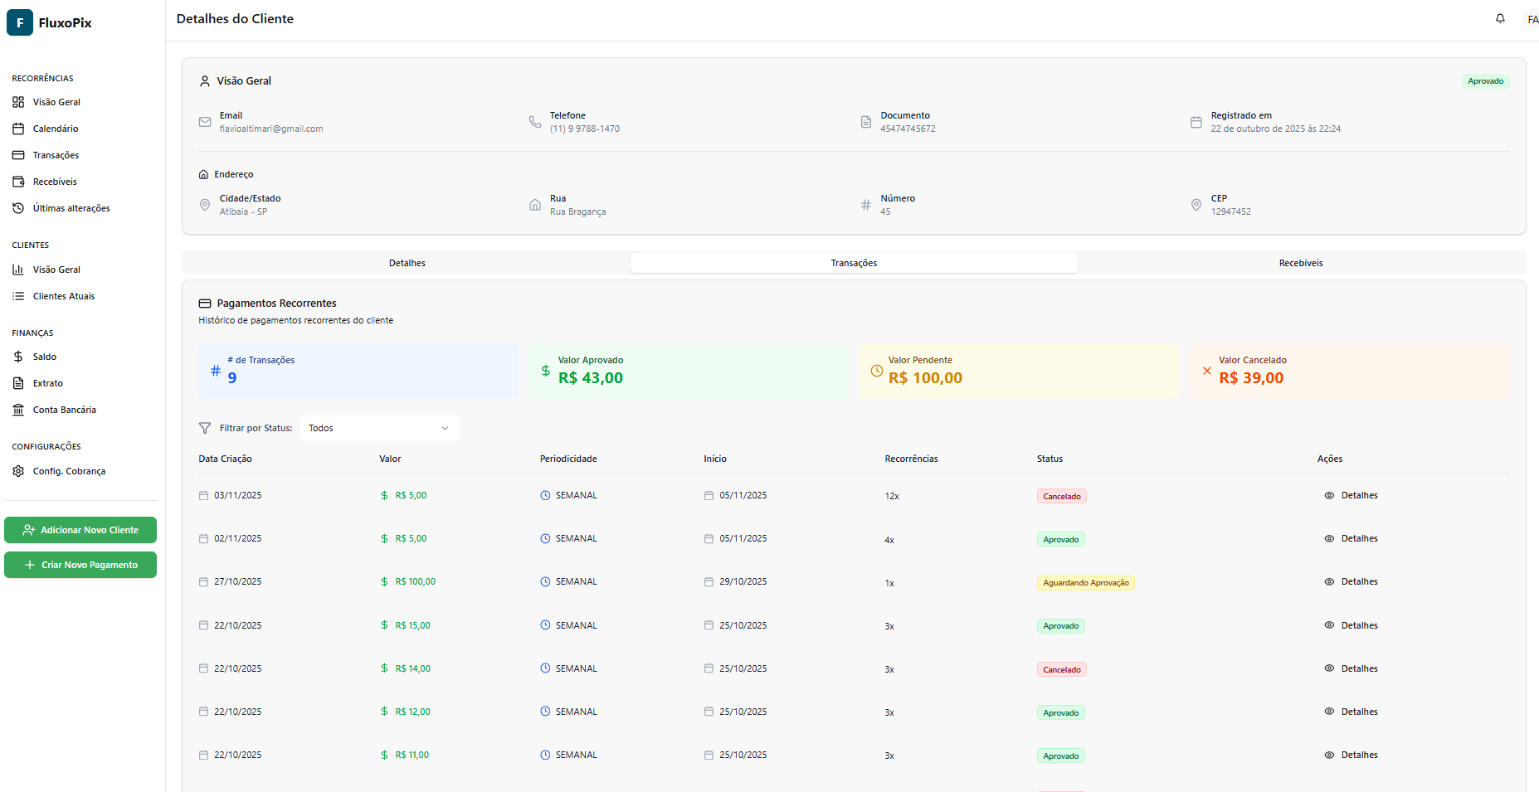Switch to the Recebíveis tab
Screen dimensions: 1539x792
click(x=1300, y=263)
